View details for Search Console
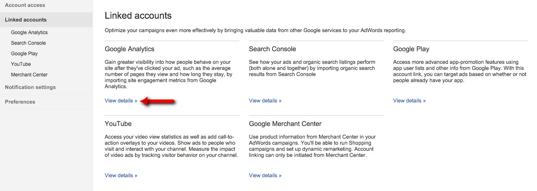The width and height of the screenshot is (537, 191). pos(265,101)
